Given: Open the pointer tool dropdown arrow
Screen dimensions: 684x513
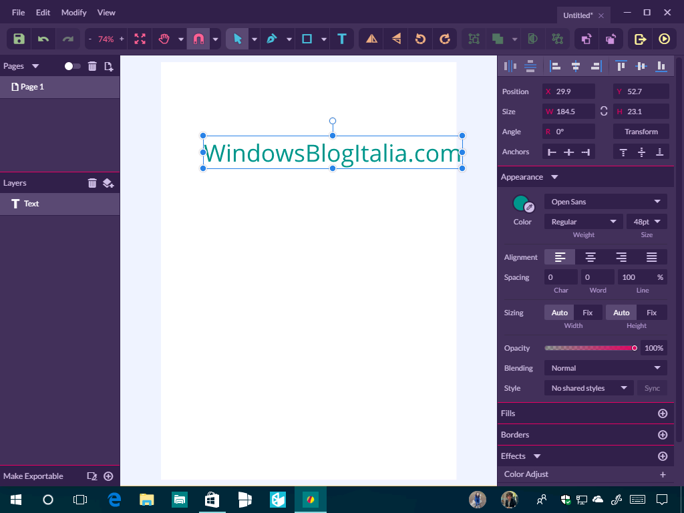Looking at the screenshot, I should 254,39.
